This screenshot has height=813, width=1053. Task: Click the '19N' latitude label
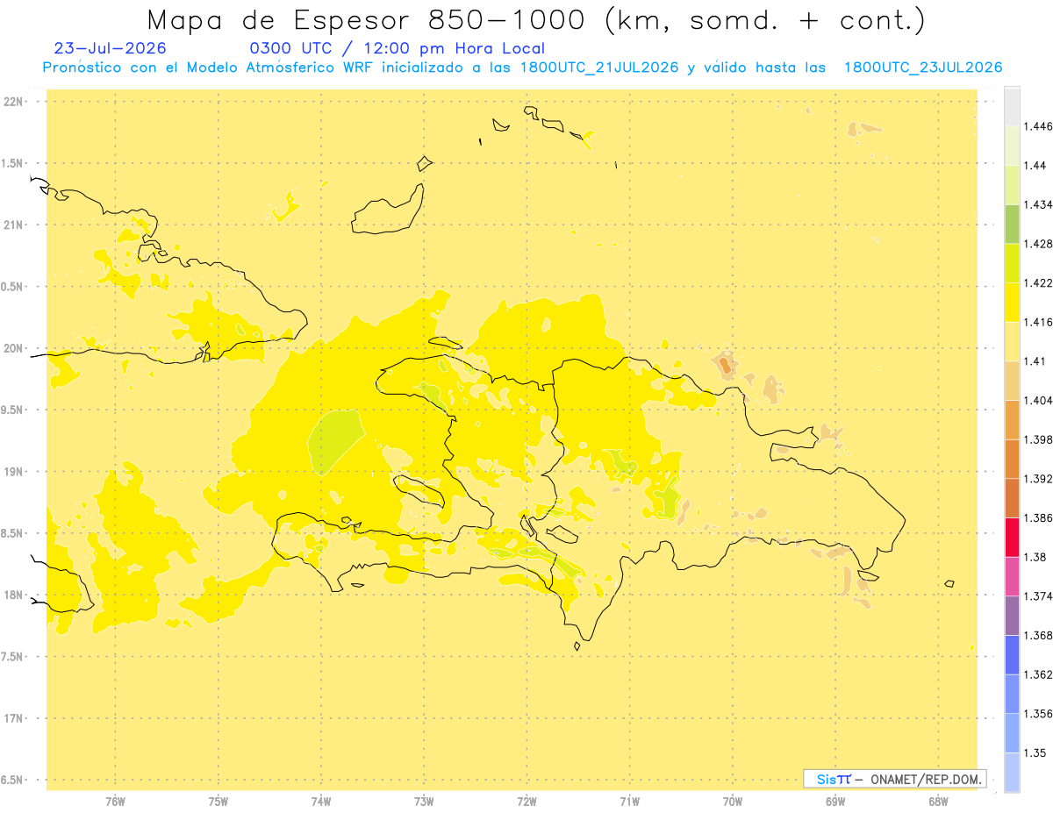click(13, 471)
